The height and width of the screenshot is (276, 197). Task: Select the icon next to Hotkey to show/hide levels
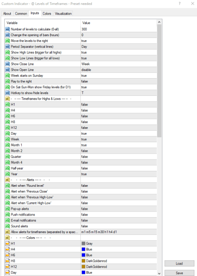click(x=8, y=93)
